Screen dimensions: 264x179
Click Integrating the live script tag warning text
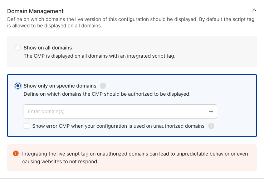pos(135,154)
